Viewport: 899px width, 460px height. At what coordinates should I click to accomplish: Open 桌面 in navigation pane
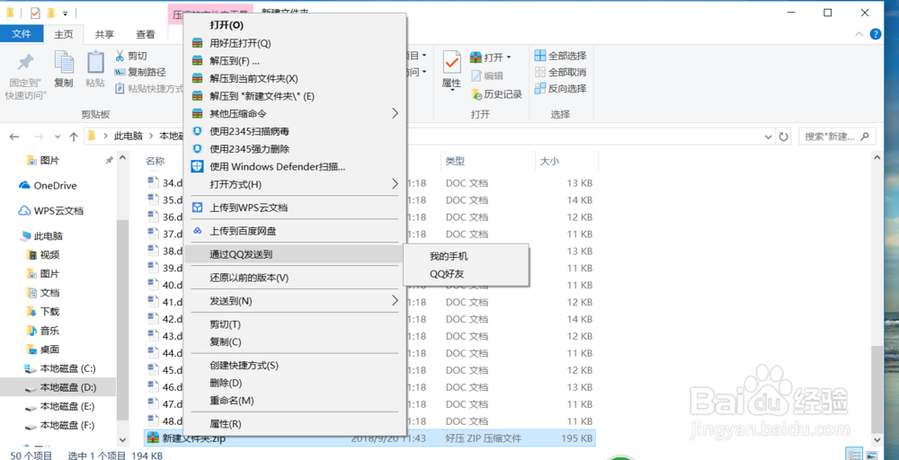(43, 349)
